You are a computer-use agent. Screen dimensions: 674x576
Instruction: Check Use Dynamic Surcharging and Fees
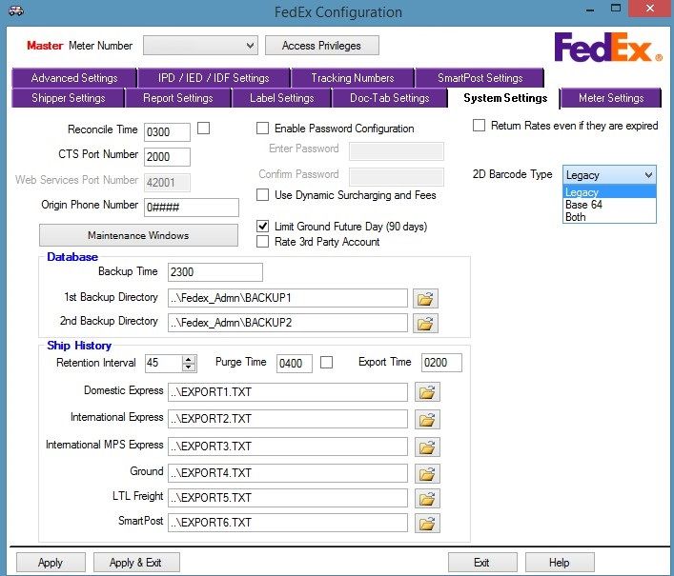tap(262, 195)
